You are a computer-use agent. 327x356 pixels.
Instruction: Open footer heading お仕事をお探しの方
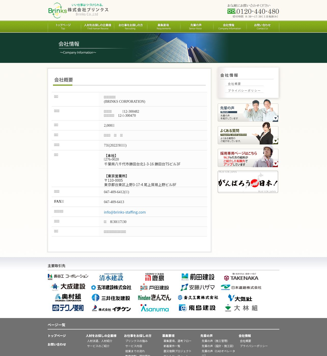pyautogui.click(x=138, y=336)
